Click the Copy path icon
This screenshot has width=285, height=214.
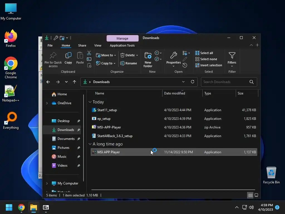click(x=89, y=59)
